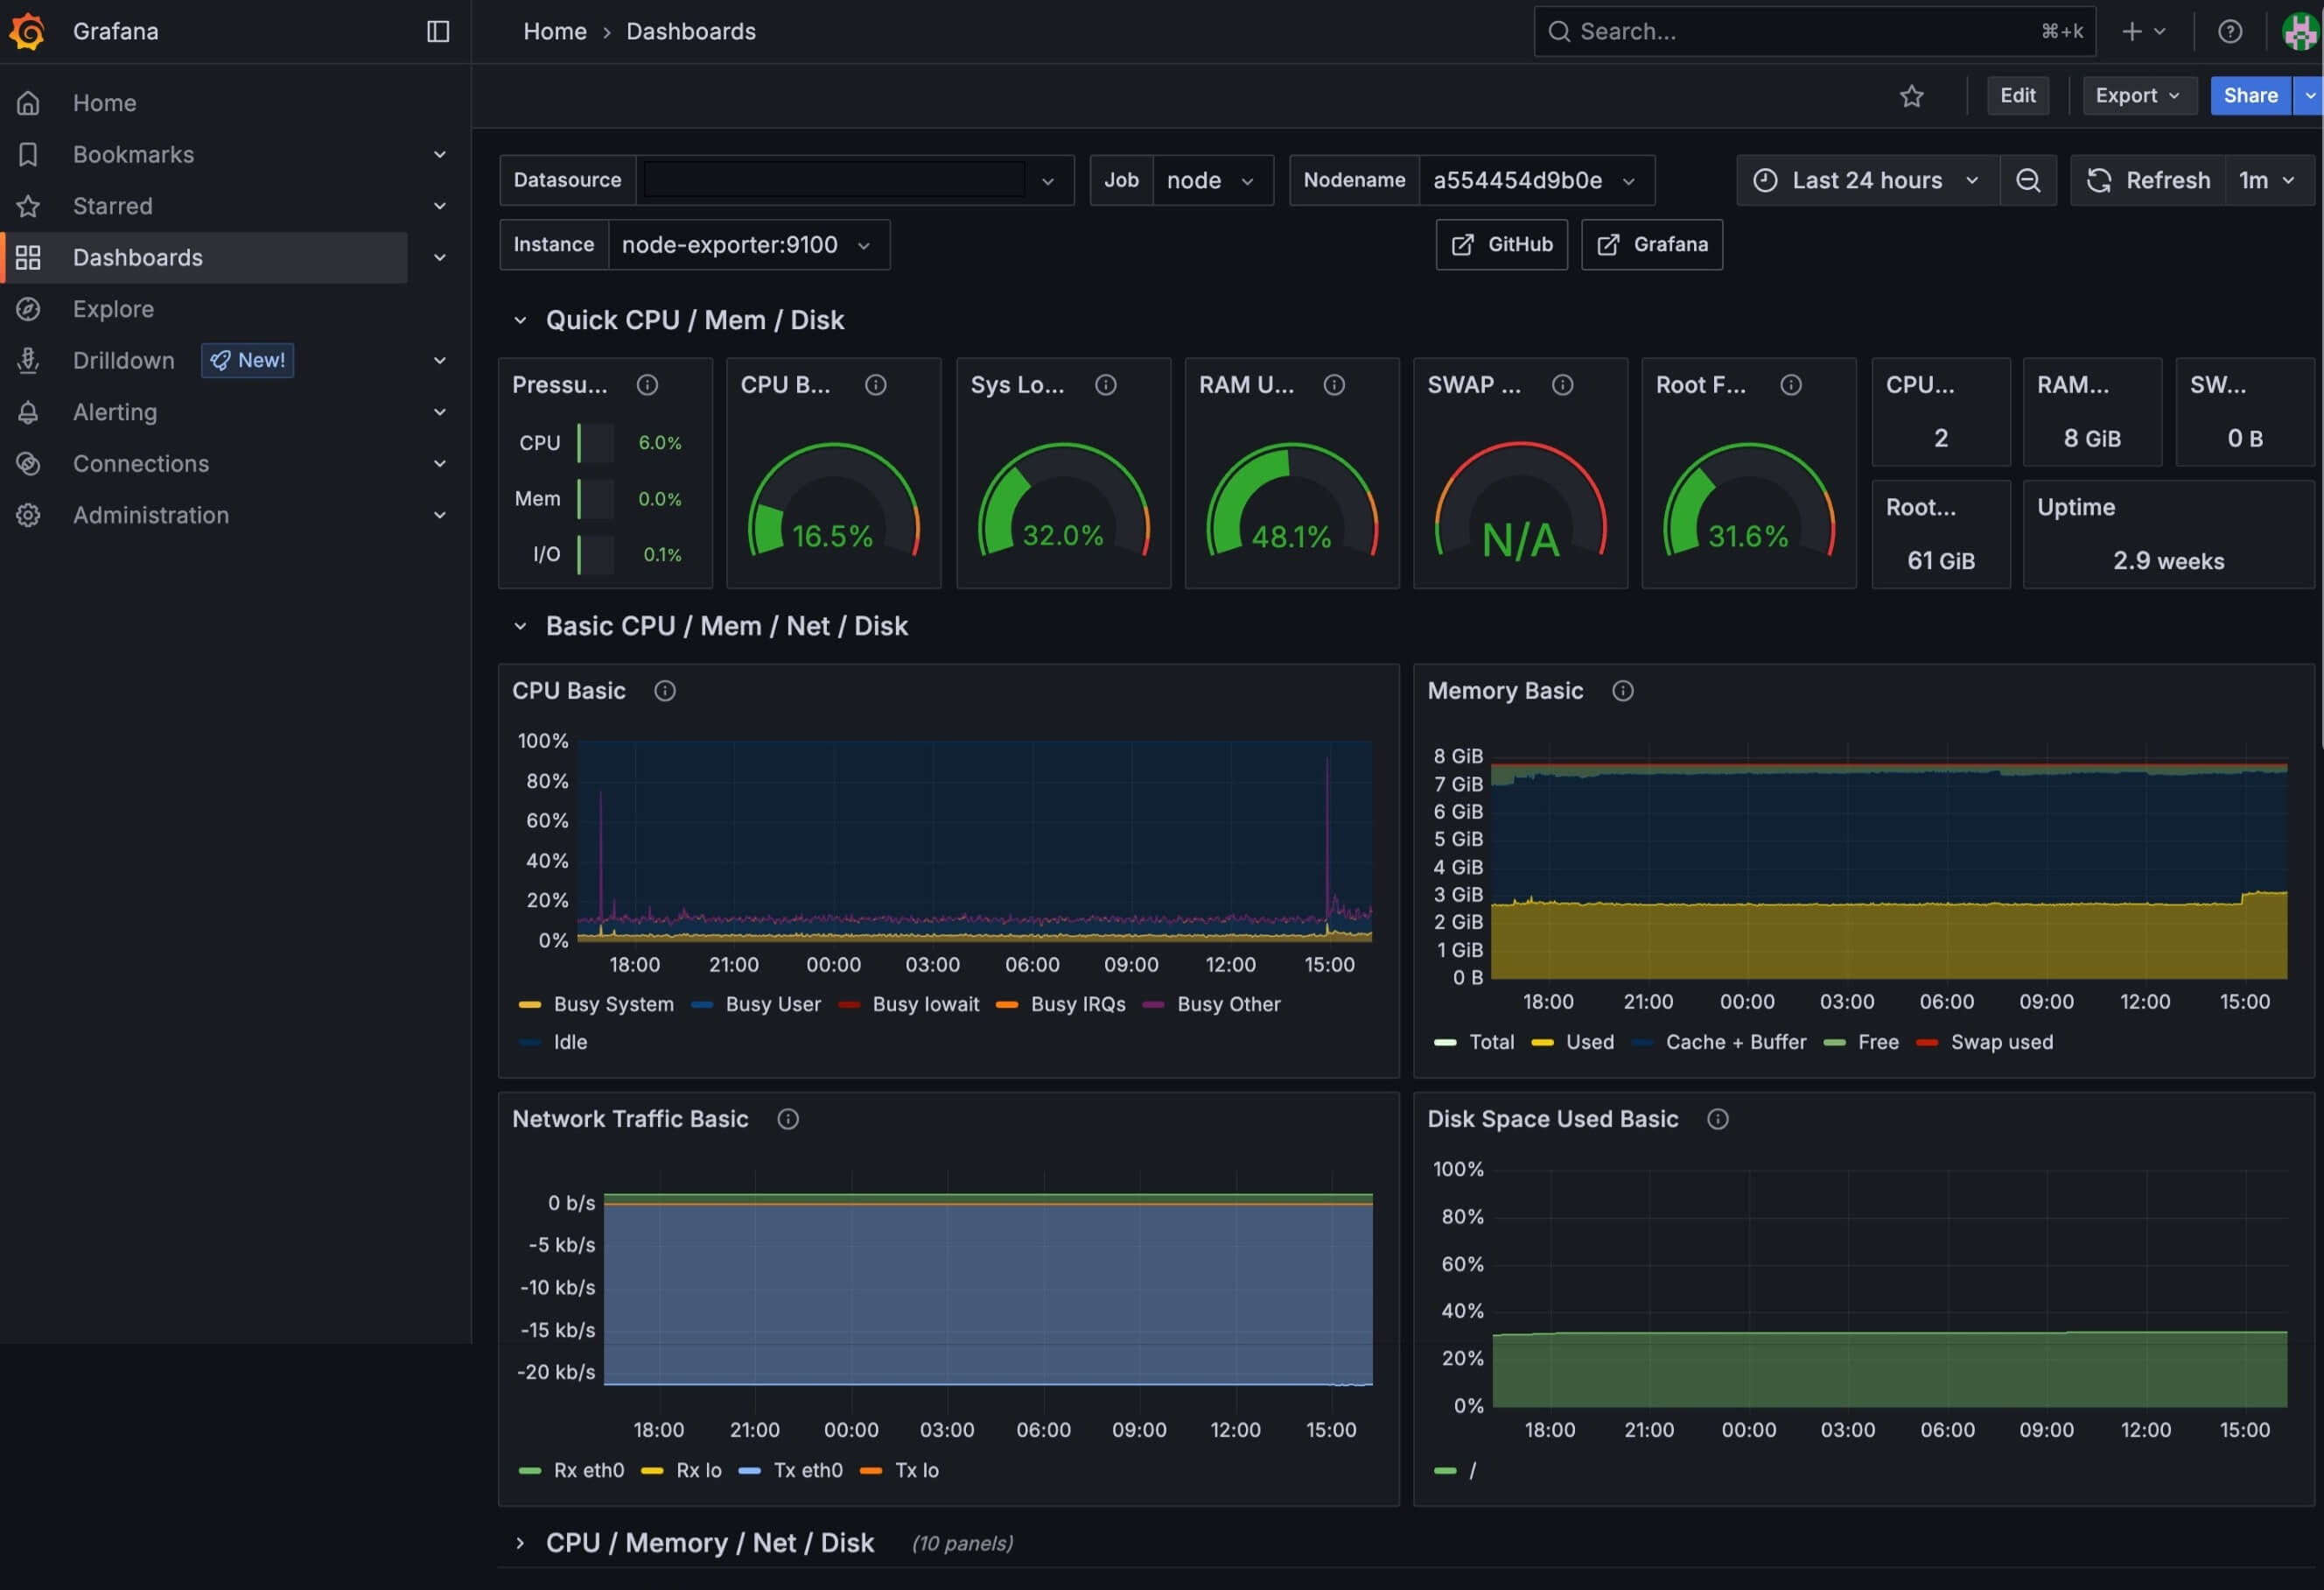Click the user profile avatar
This screenshot has height=1590, width=2324.
(x=2298, y=31)
